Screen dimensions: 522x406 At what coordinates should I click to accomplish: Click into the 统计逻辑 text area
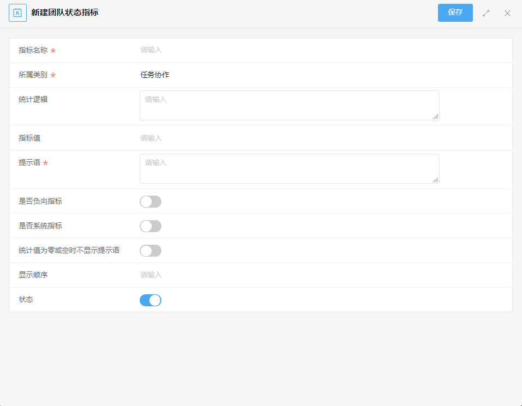(290, 105)
